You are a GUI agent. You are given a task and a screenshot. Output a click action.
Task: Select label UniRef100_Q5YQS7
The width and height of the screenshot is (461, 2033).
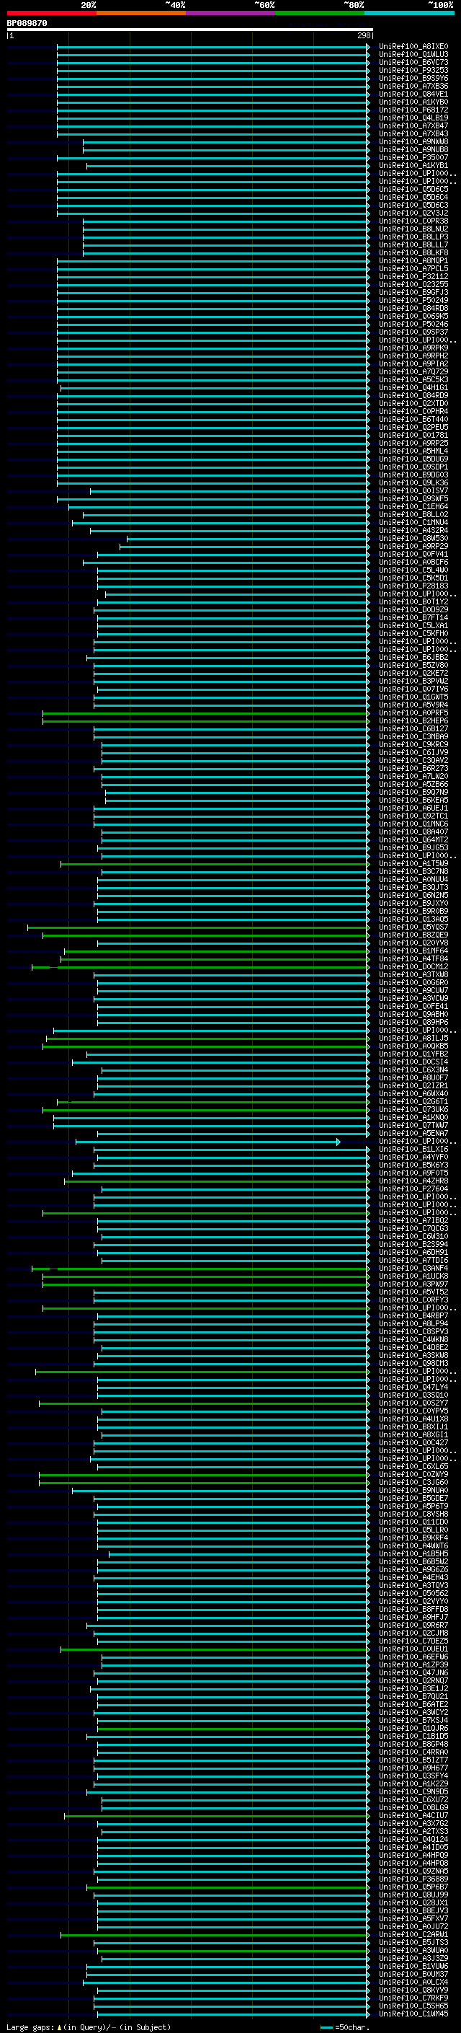[413, 927]
